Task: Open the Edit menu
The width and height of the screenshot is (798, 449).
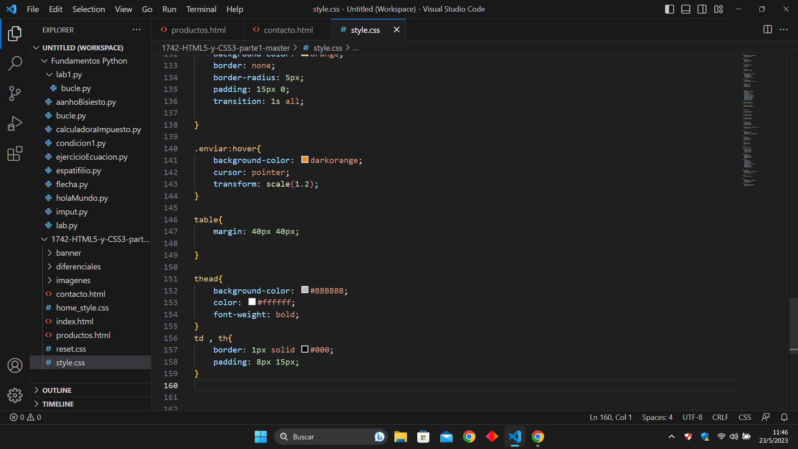Action: (x=56, y=9)
